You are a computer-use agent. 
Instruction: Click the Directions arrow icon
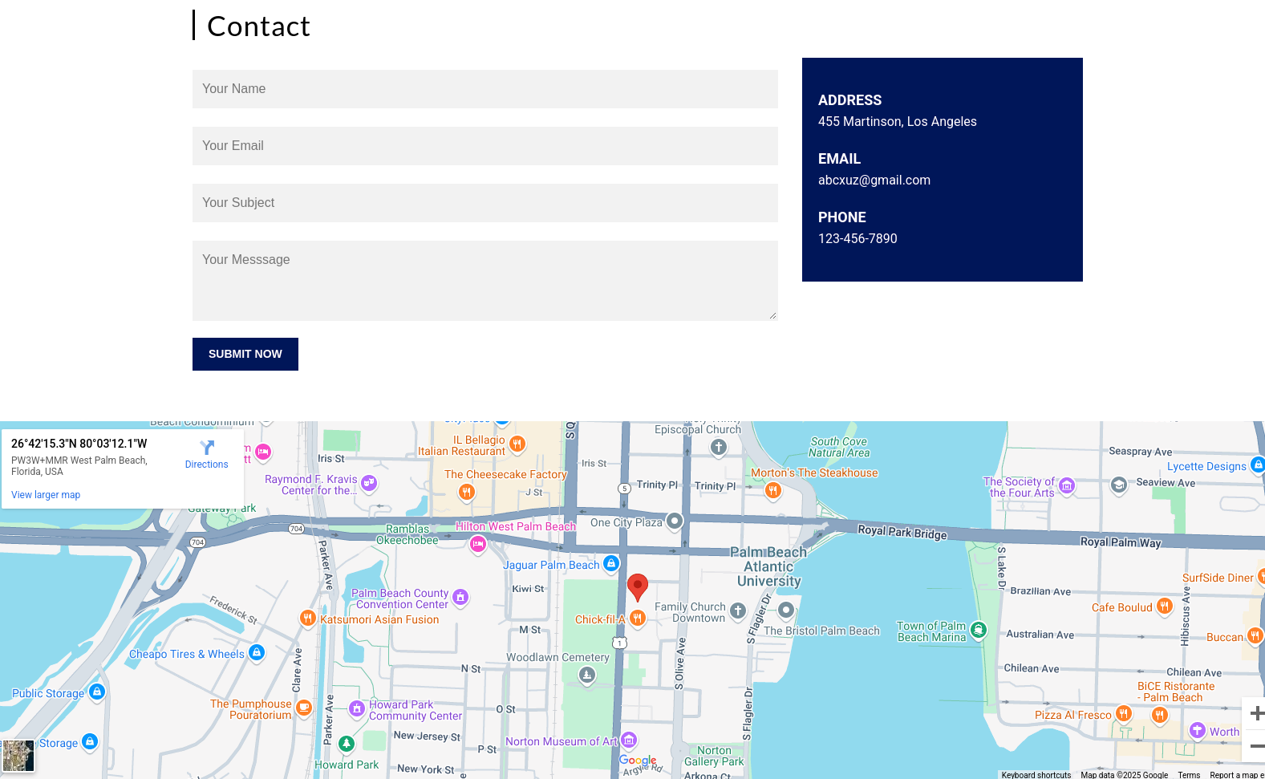coord(207,448)
